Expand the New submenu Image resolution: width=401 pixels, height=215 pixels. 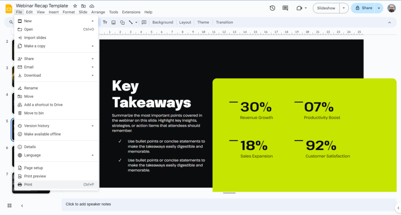[x=93, y=21]
